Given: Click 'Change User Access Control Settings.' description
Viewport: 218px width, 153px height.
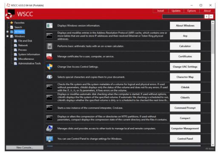Looking at the screenshot, I should click(x=78, y=67).
